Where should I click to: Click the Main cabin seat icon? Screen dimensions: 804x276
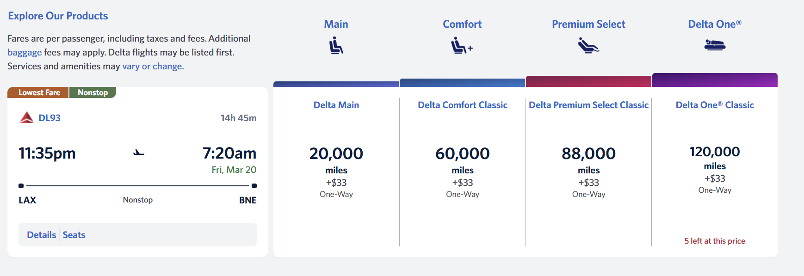[336, 46]
